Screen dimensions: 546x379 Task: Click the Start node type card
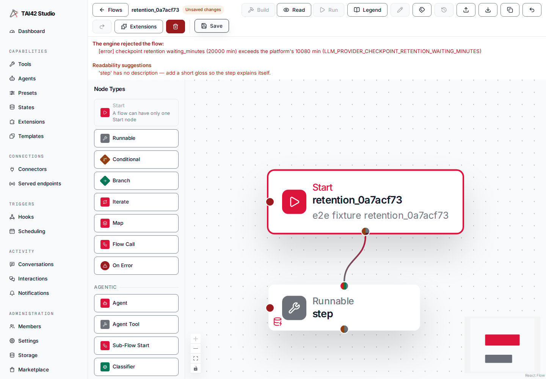136,113
